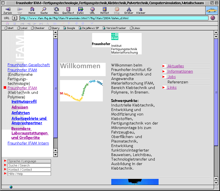Open the Checker bookmark folder
220x191 pixels.
[38, 28]
